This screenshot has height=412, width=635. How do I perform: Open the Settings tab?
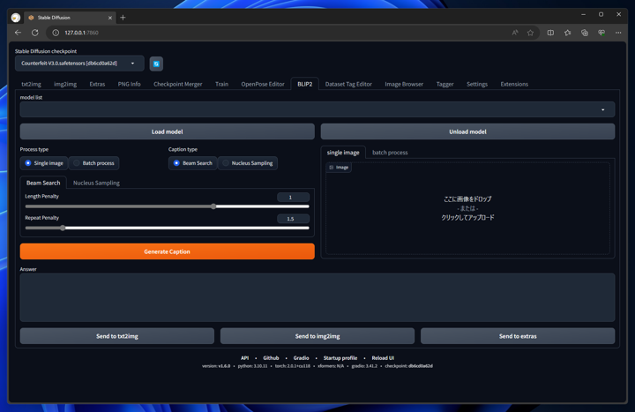coord(476,85)
